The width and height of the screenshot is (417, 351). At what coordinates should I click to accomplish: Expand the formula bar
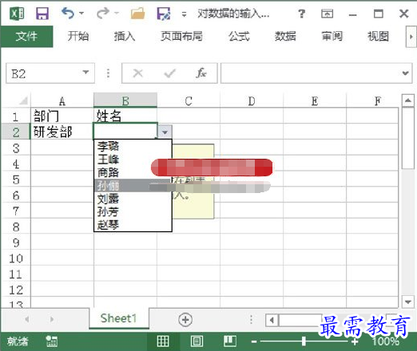tap(406, 73)
